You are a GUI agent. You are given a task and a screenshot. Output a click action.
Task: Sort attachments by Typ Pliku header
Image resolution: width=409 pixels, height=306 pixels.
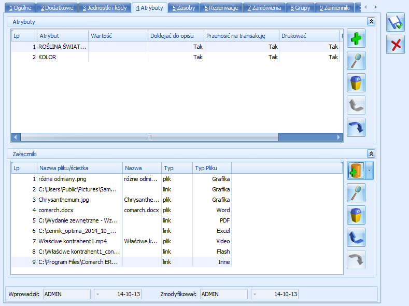point(212,168)
